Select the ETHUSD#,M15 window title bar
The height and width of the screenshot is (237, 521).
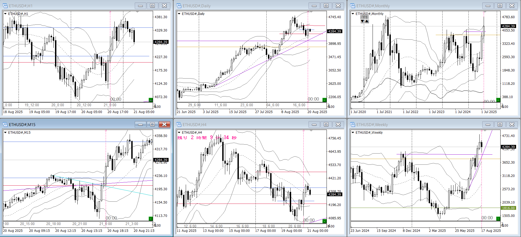pos(68,124)
